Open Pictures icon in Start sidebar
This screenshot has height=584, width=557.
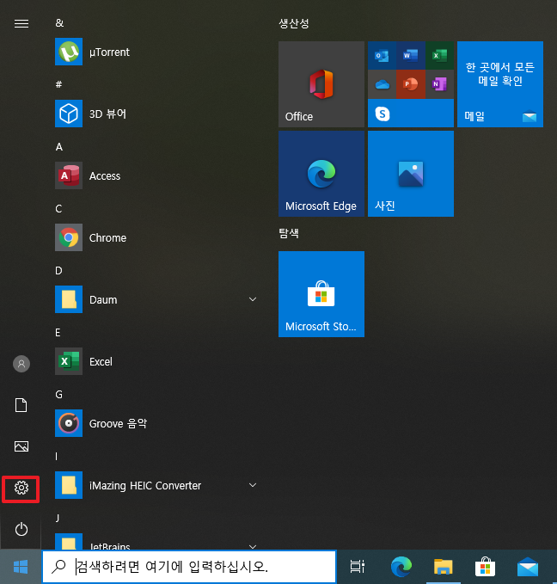click(x=21, y=446)
